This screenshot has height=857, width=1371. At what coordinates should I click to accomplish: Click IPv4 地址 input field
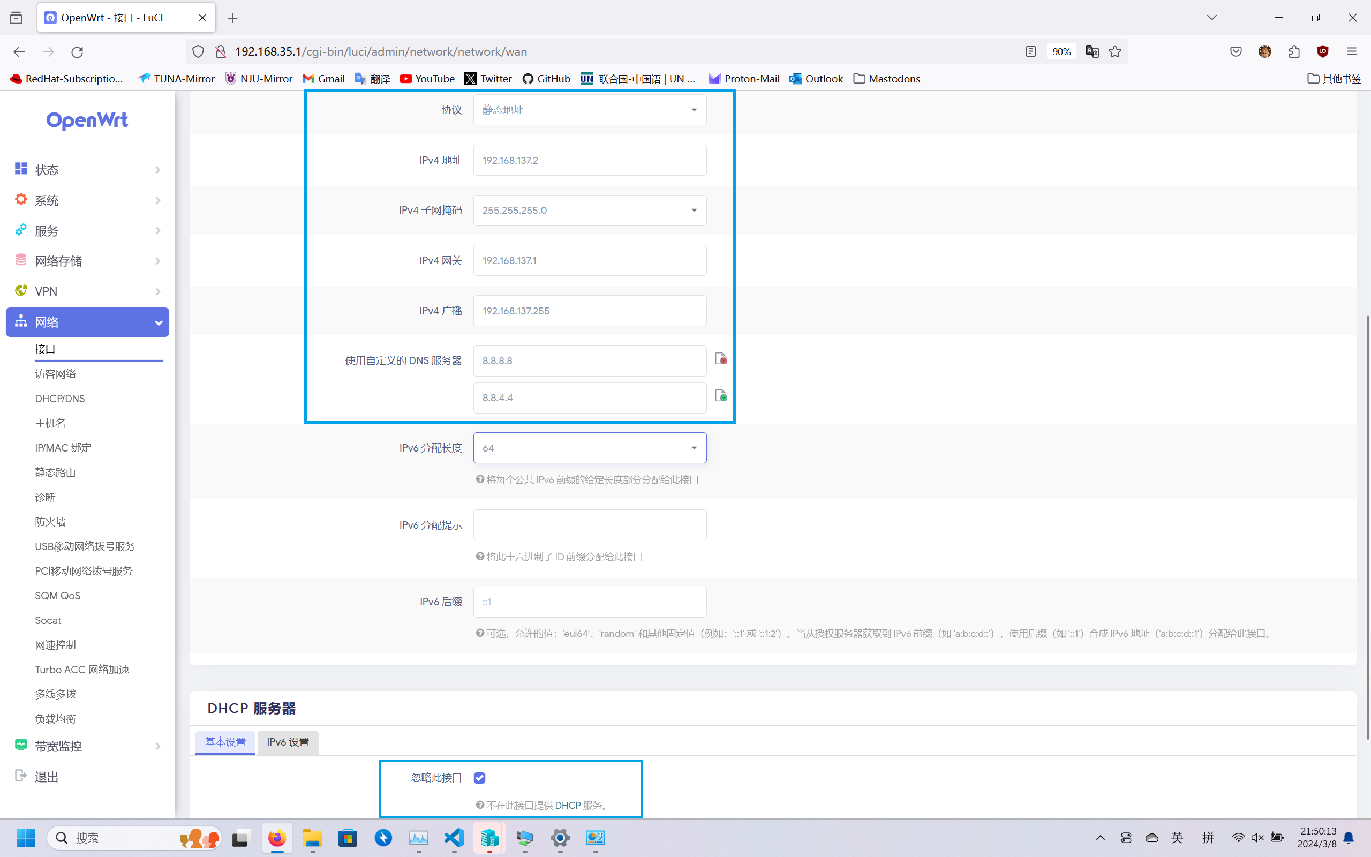click(589, 160)
